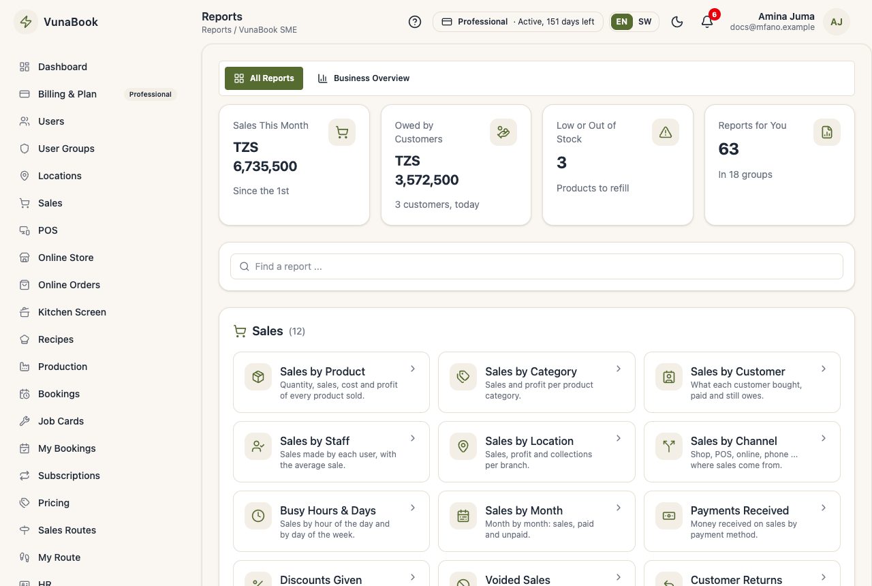
Task: Open the Sales by Month report
Action: (x=537, y=521)
